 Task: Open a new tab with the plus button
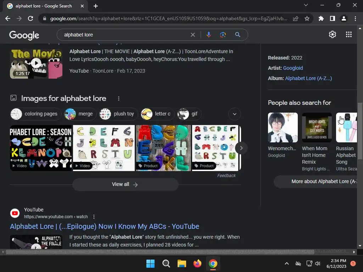pos(96,6)
